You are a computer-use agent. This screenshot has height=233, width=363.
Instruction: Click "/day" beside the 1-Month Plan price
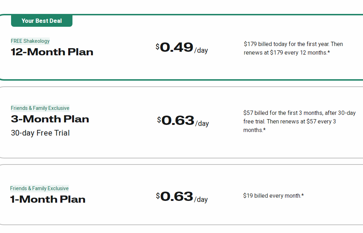(201, 199)
